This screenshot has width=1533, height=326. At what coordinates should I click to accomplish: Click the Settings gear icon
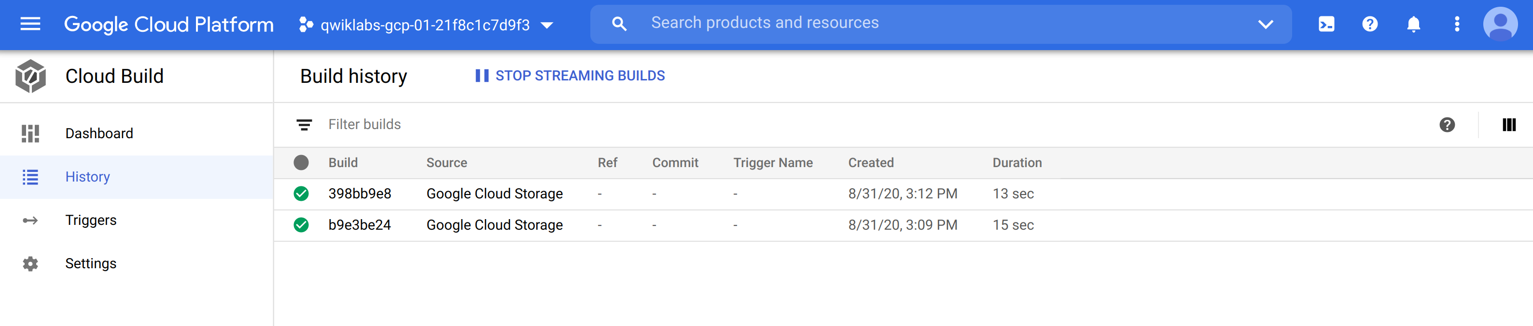tap(30, 264)
